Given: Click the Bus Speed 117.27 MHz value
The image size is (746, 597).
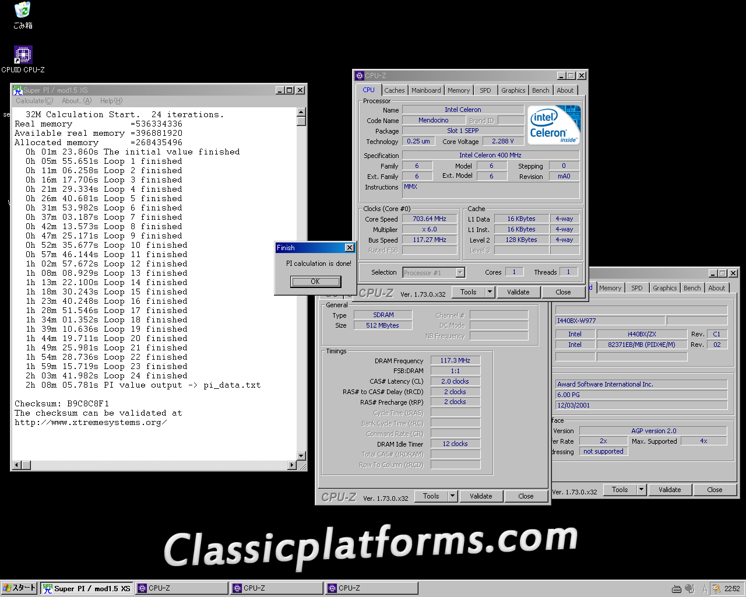Looking at the screenshot, I should pos(430,240).
